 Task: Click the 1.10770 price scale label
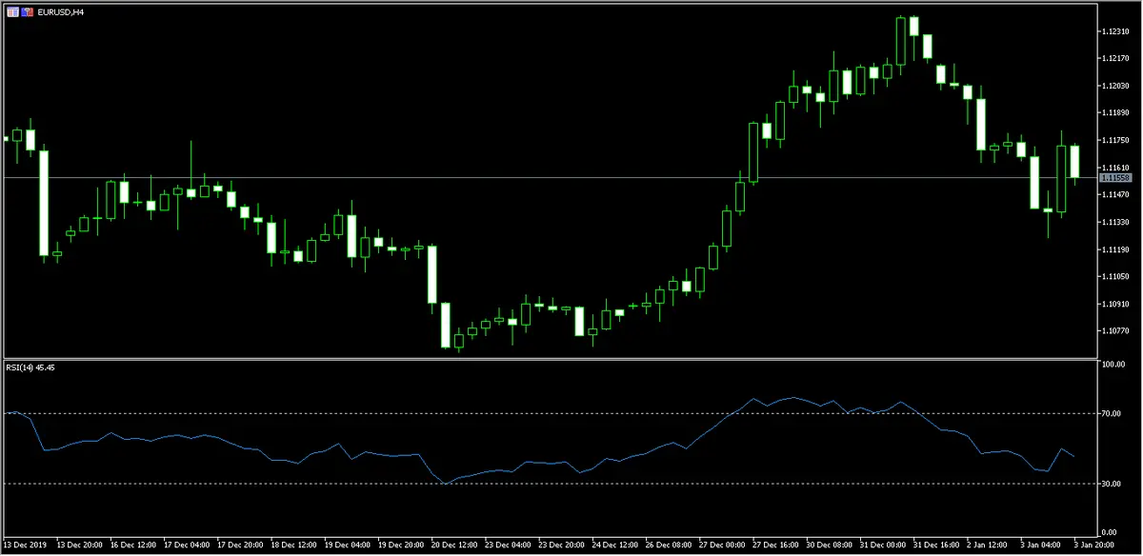point(1114,330)
